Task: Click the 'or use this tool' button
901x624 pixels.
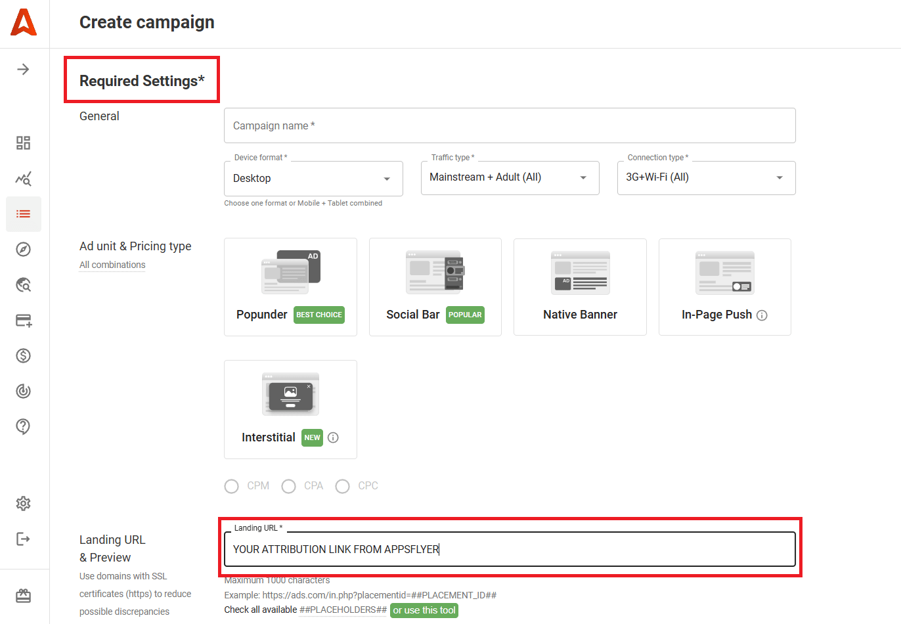Action: (424, 610)
